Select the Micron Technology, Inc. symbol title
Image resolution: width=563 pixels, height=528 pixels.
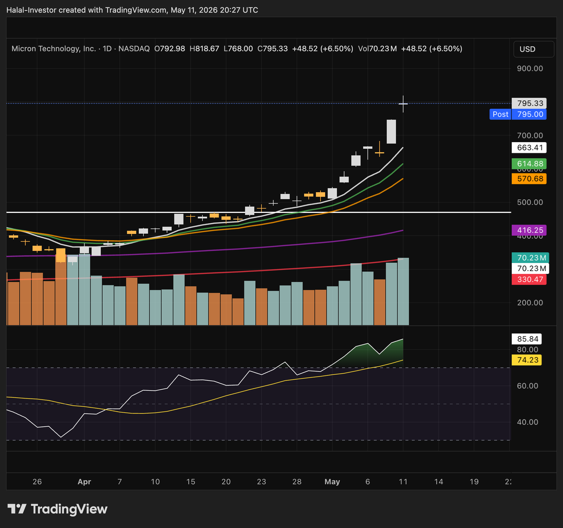coord(53,49)
